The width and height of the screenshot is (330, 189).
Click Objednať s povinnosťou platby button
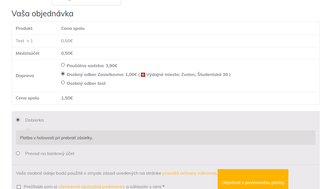[x=253, y=179]
